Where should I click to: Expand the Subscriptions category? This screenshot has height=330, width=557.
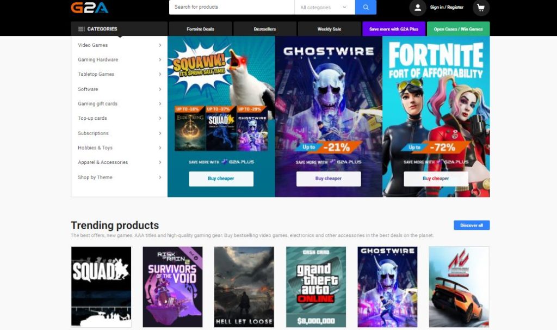point(119,133)
